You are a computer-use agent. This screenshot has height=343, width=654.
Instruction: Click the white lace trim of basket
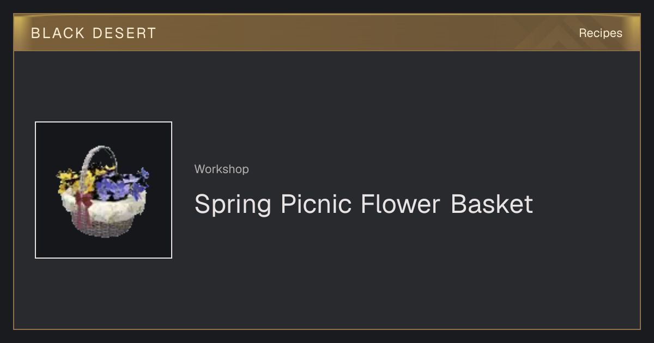(104, 207)
